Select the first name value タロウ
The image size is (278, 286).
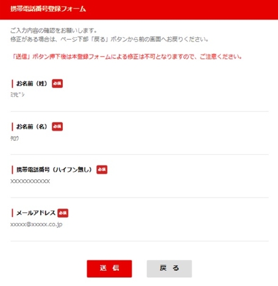15,138
